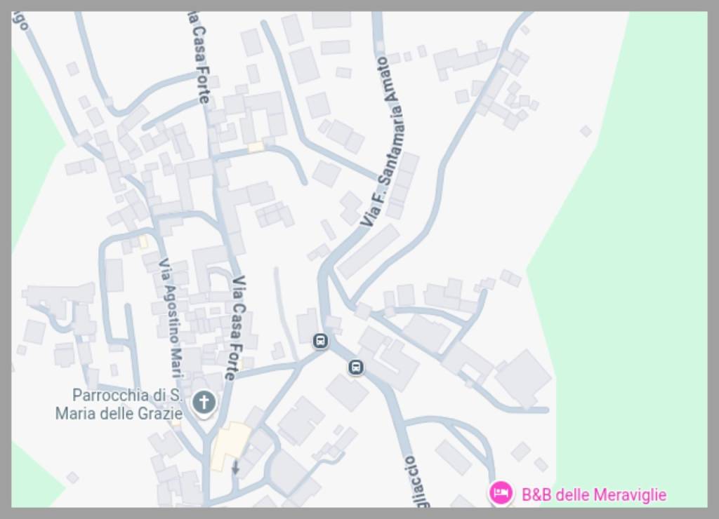Click the one-way down arrow on street
Viewport: 719px width, 519px height.
tap(235, 468)
